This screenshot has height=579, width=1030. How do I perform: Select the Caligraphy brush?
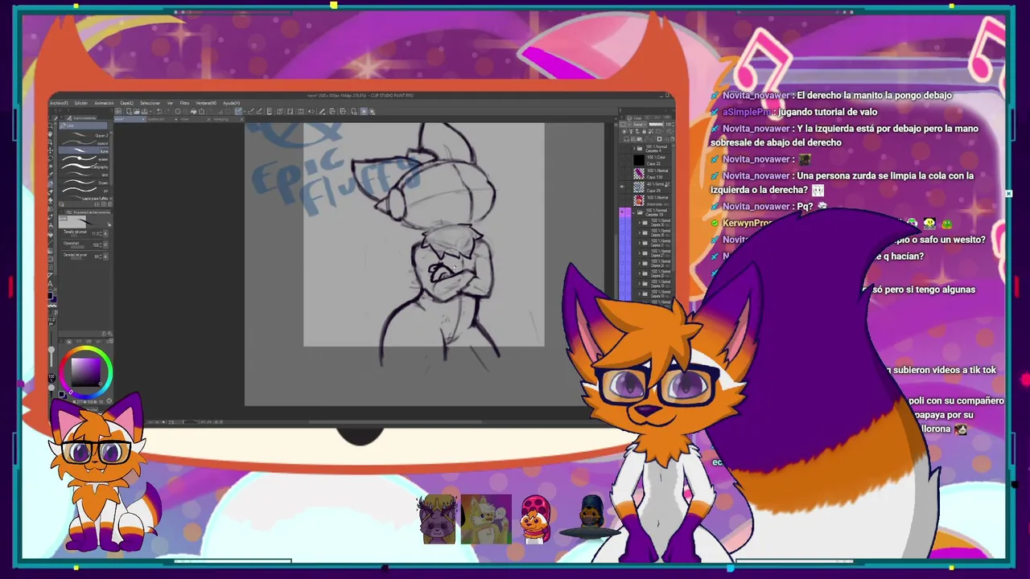[84, 167]
